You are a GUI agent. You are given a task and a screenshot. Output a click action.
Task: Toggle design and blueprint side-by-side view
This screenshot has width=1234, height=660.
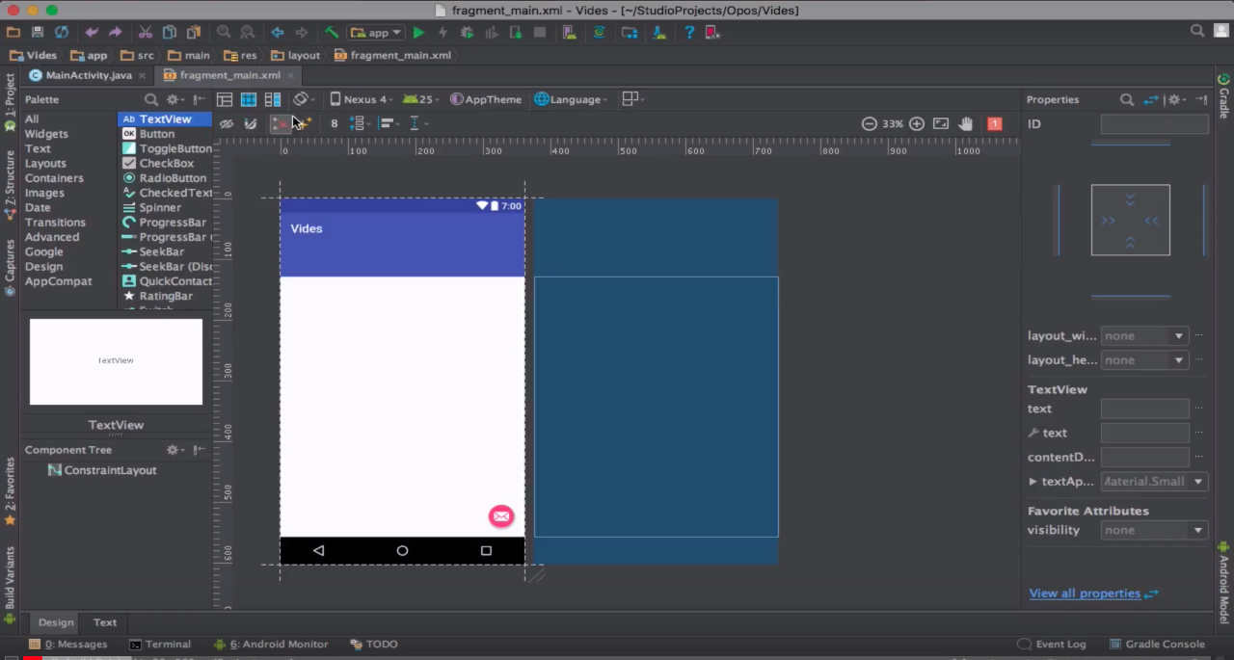[273, 99]
